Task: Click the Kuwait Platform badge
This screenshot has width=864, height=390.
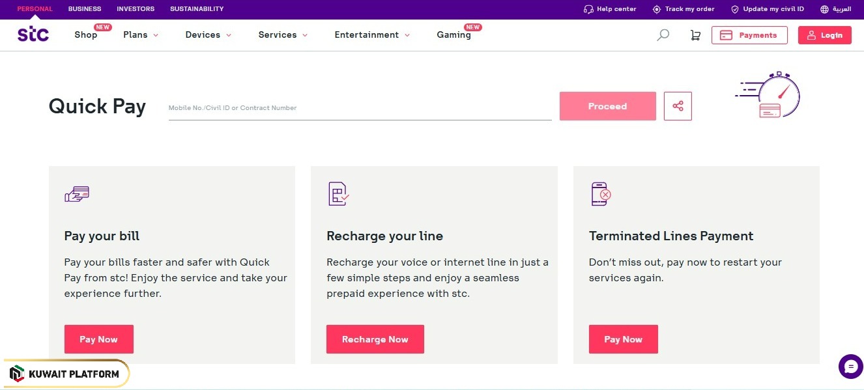Action: (65, 373)
